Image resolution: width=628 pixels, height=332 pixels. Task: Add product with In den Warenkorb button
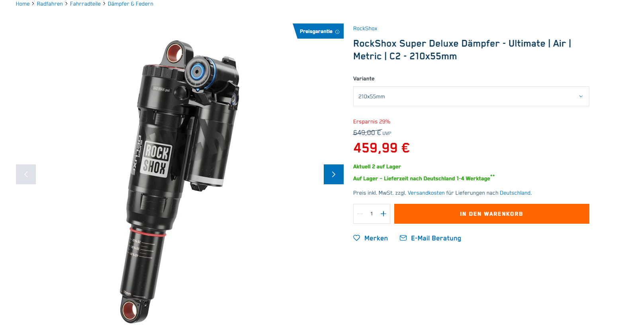click(491, 214)
